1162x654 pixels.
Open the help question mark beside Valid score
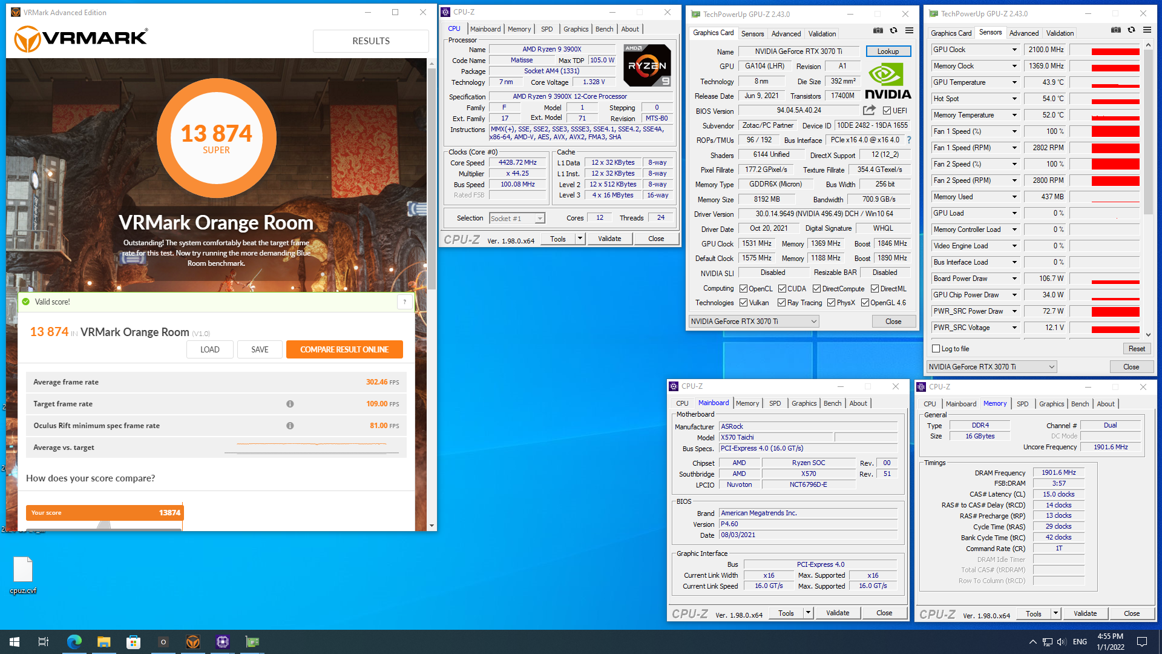click(x=405, y=302)
